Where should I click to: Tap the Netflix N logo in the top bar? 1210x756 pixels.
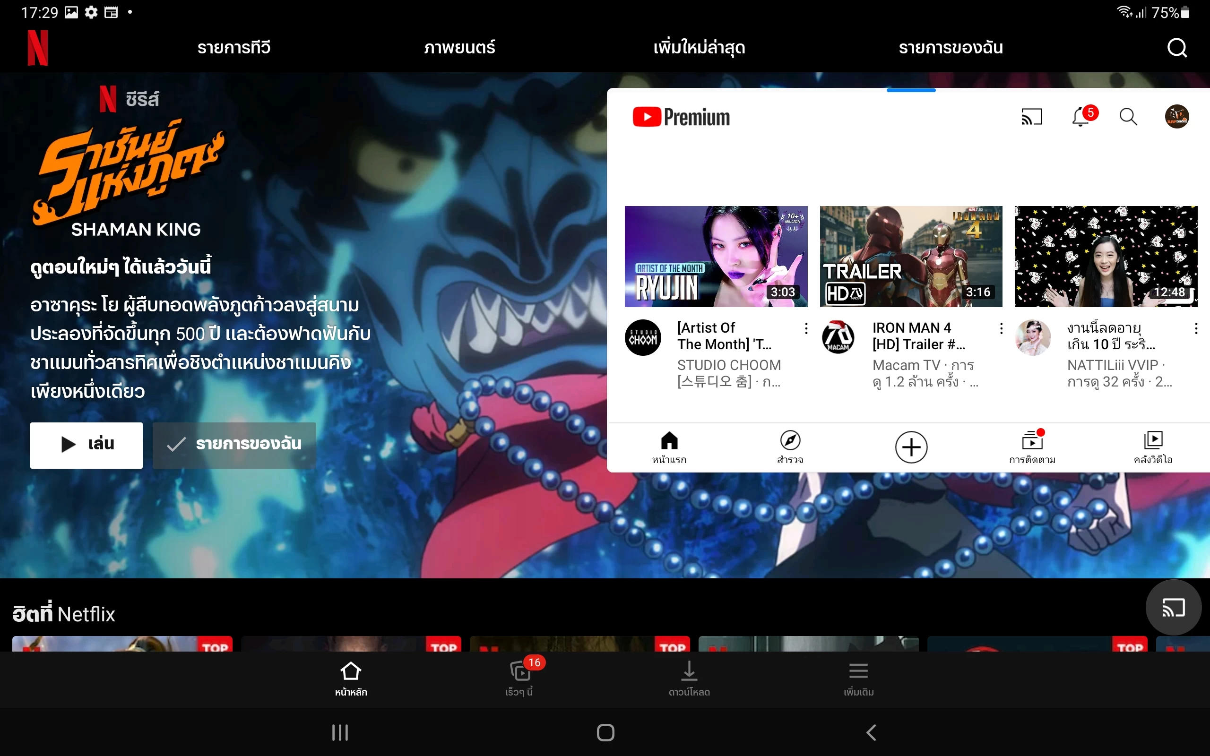tap(37, 48)
